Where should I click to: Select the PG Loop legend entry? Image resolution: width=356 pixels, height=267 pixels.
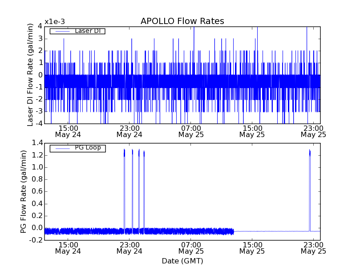87,148
